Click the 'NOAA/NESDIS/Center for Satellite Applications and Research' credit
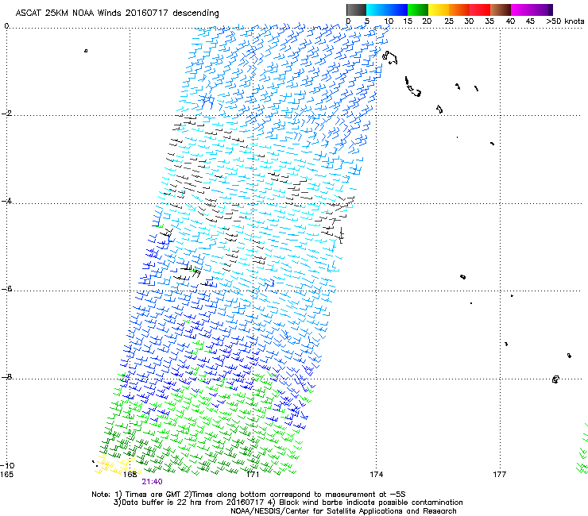 click(x=343, y=511)
